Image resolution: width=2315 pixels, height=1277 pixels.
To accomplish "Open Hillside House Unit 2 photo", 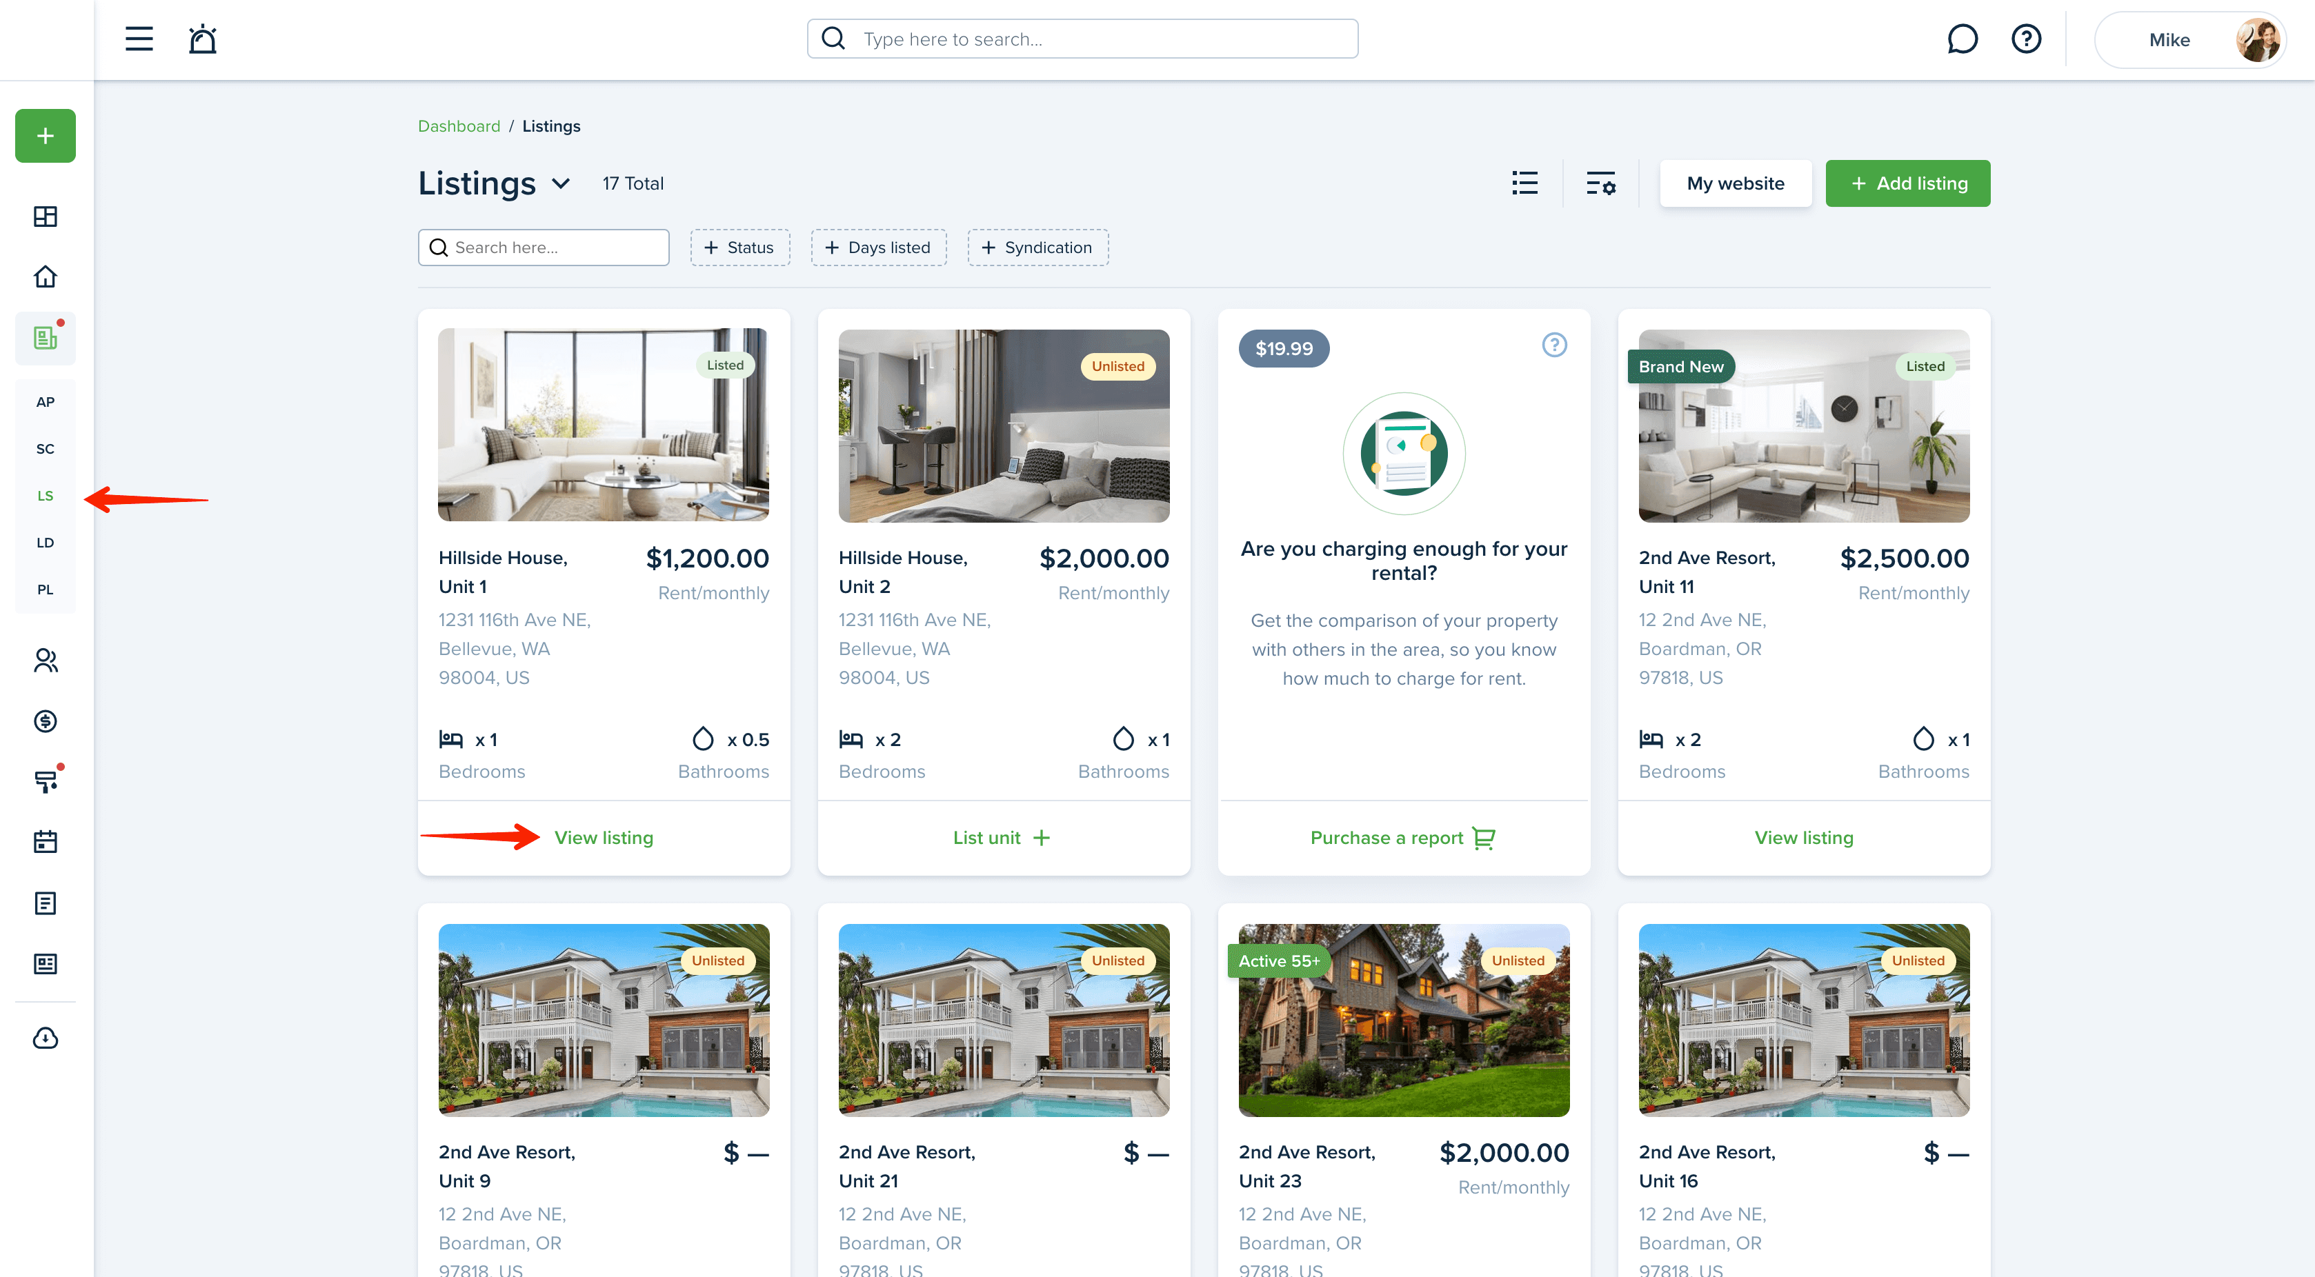I will (1003, 425).
